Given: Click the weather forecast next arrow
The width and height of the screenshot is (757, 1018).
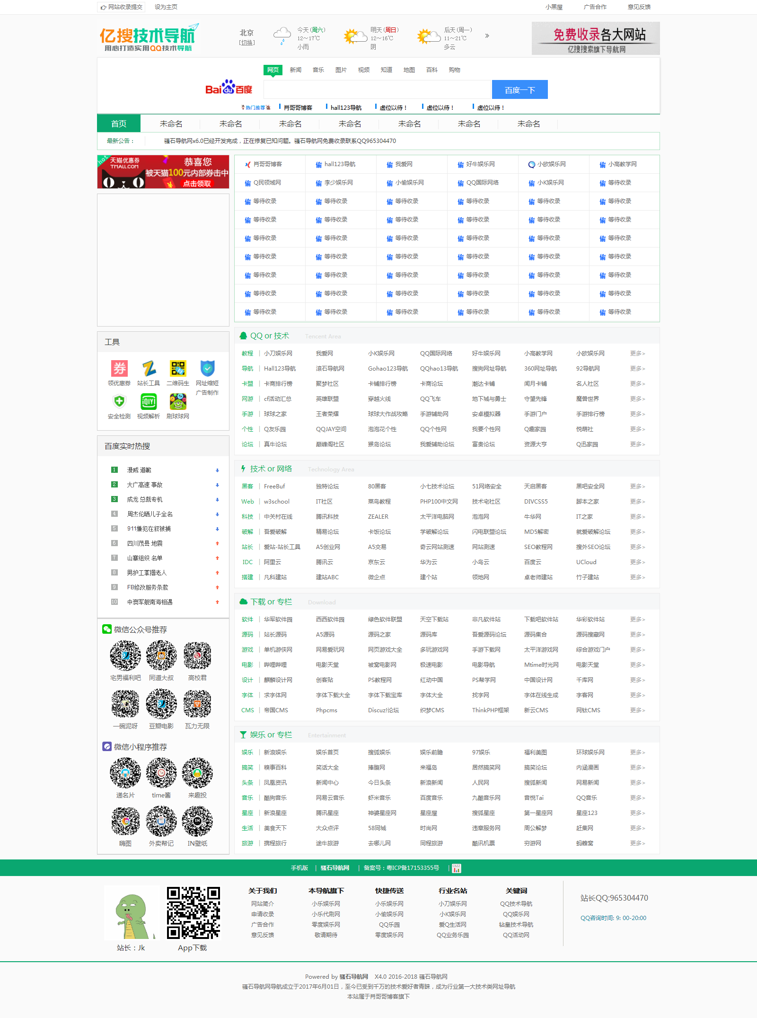Looking at the screenshot, I should (487, 36).
